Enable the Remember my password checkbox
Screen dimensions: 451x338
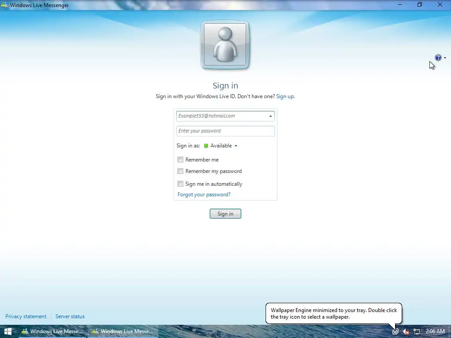click(180, 171)
